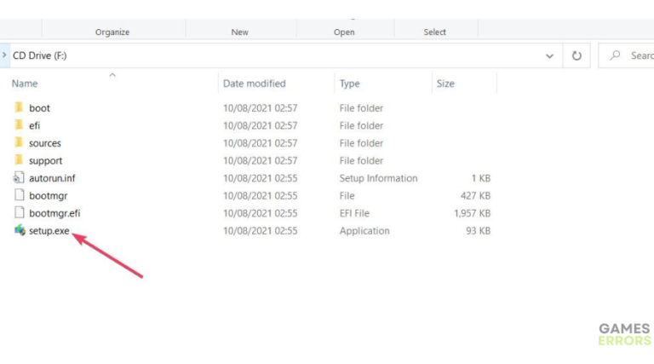
Task: Expand the address bar history dropdown
Action: pyautogui.click(x=549, y=55)
